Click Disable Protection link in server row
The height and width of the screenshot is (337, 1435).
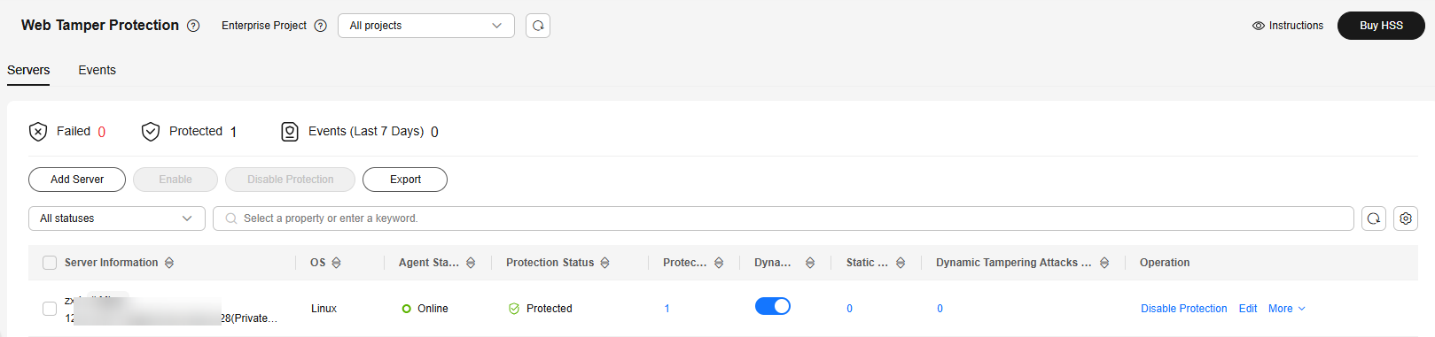1184,309
